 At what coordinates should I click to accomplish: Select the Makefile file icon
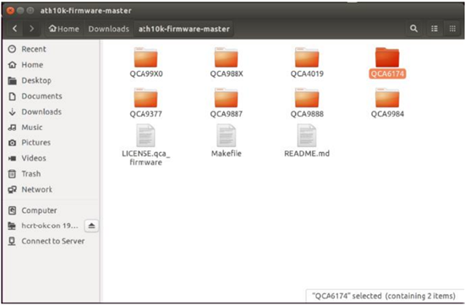[x=226, y=135]
